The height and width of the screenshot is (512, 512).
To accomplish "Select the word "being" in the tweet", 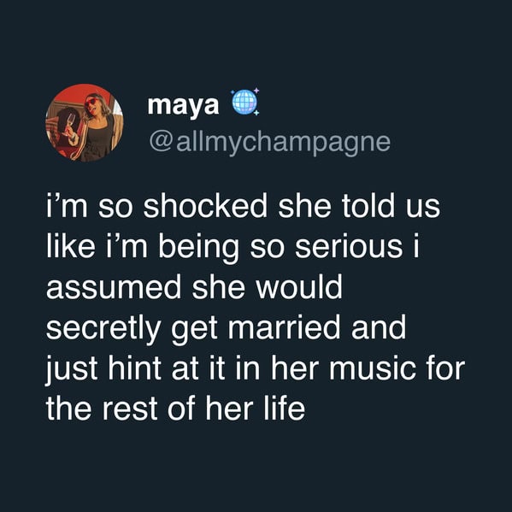I will (x=199, y=248).
